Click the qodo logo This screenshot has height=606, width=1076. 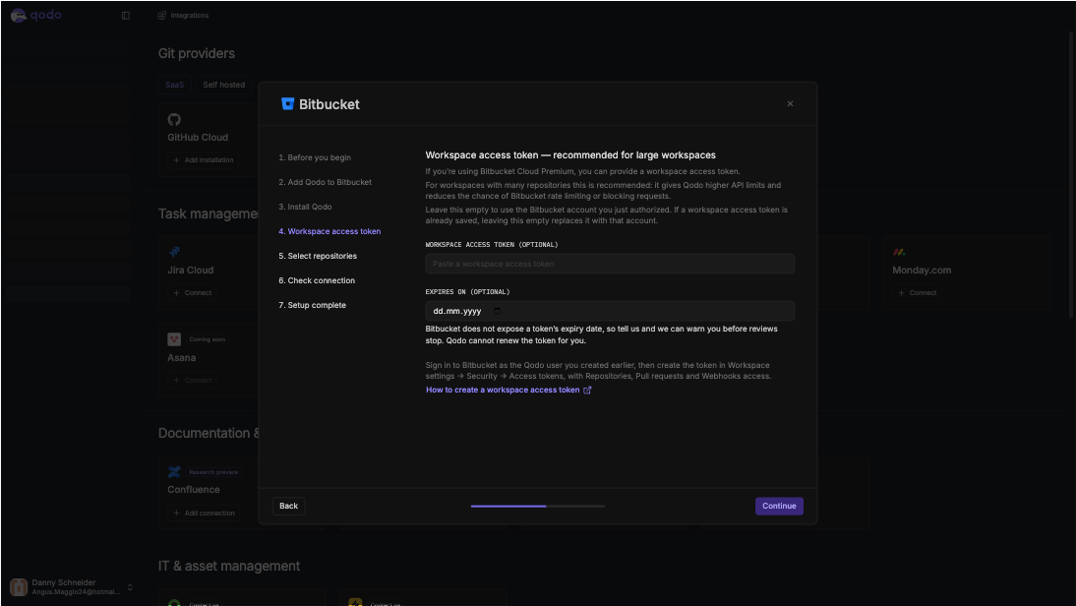point(36,15)
